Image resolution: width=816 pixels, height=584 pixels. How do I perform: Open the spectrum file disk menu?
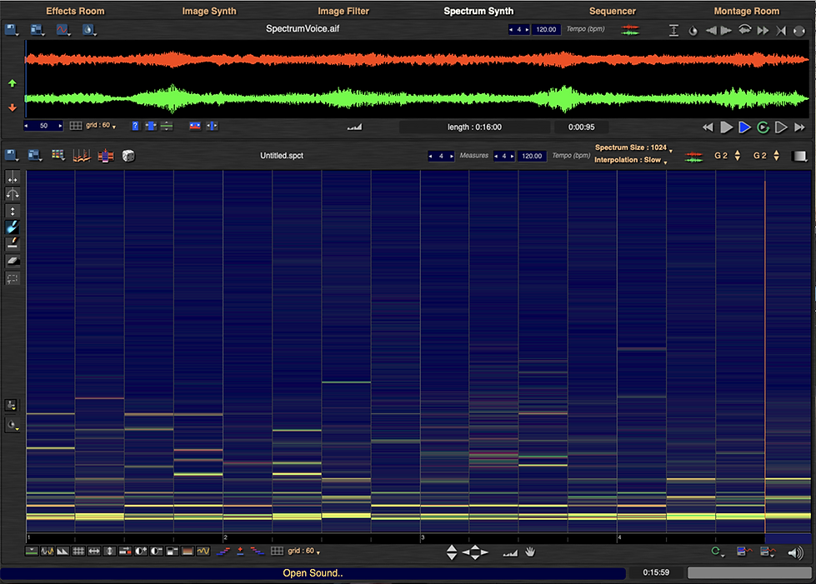tap(12, 156)
